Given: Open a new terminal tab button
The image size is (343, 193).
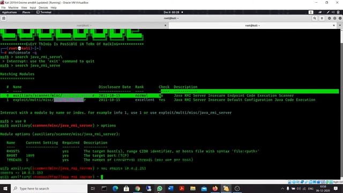Looking at the screenshot, I should [x=4, y=18].
